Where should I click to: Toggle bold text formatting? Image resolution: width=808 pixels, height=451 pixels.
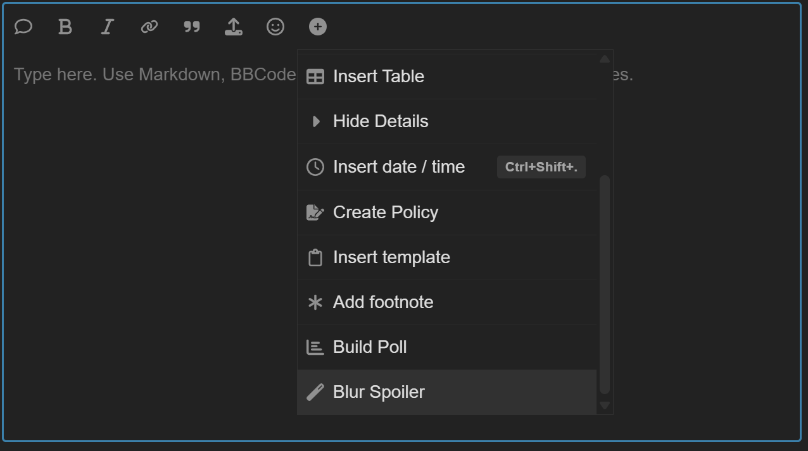(x=65, y=27)
